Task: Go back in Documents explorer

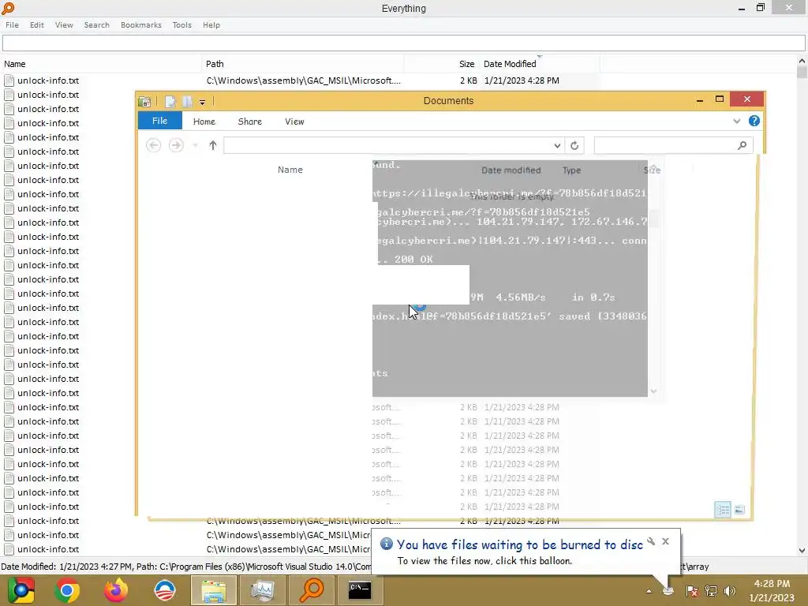Action: click(153, 145)
